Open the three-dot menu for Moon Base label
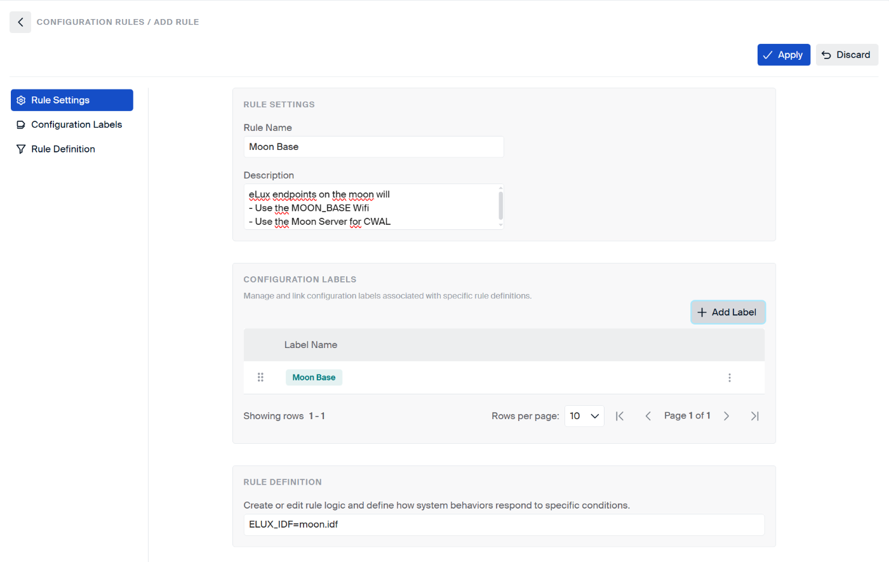 pos(729,378)
